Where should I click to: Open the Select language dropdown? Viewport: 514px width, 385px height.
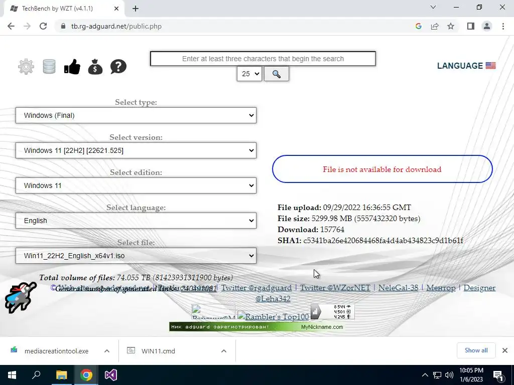pyautogui.click(x=136, y=221)
